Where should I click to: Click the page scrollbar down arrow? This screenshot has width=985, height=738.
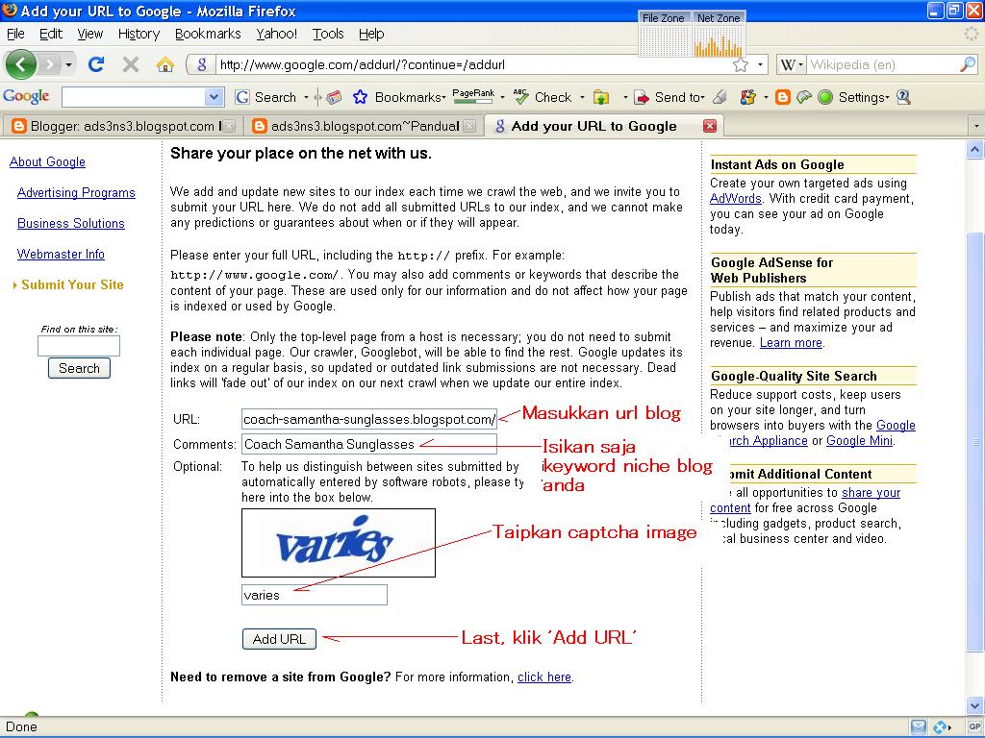[974, 705]
